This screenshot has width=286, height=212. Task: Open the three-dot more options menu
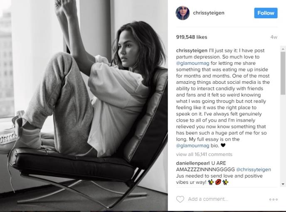[x=273, y=200]
